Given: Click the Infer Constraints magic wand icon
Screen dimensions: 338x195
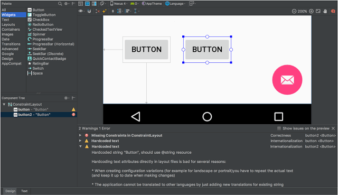Looking at the screenshot, I should pyautogui.click(x=105, y=11).
